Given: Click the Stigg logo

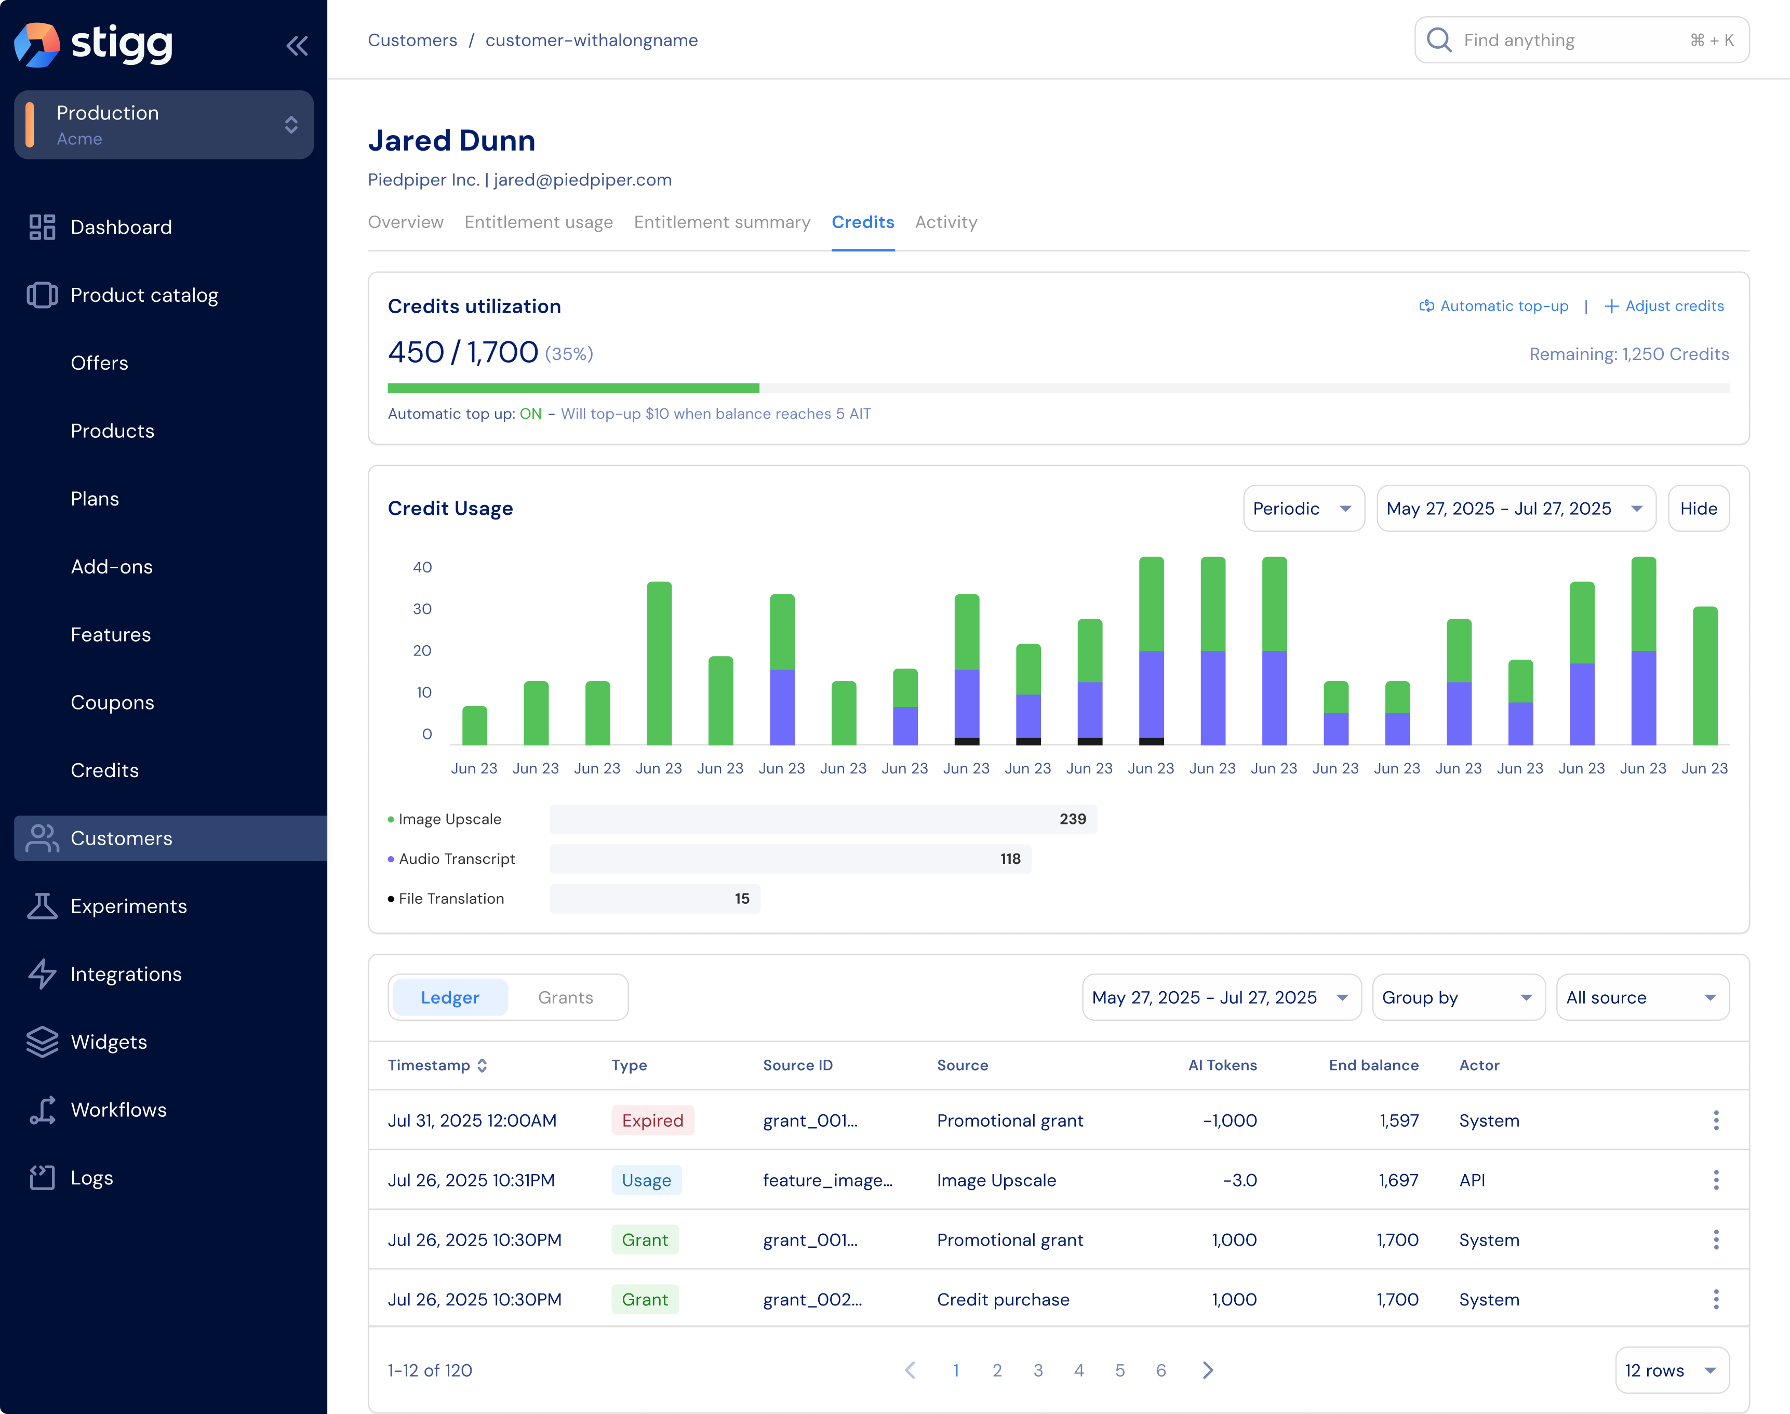Looking at the screenshot, I should coord(93,44).
